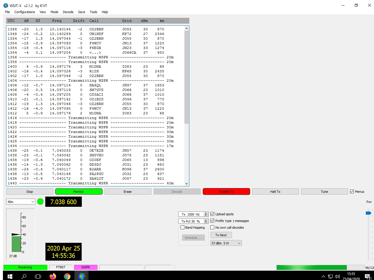
Task: Open taskbar search magnifier
Action: coord(24,276)
